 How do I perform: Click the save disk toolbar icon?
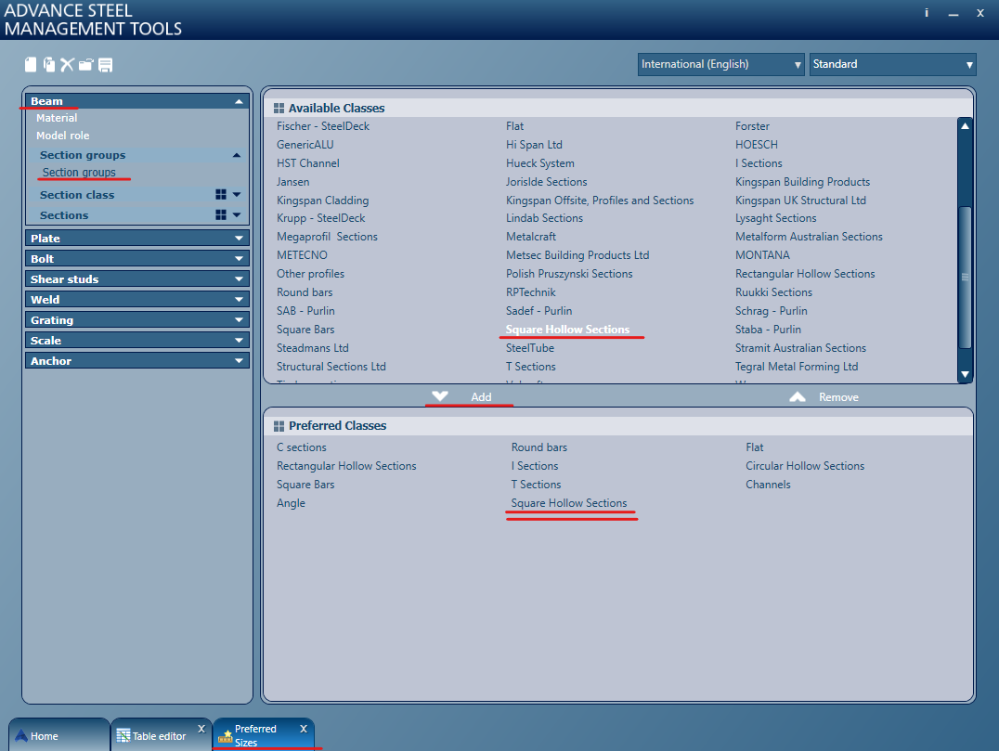(x=106, y=64)
